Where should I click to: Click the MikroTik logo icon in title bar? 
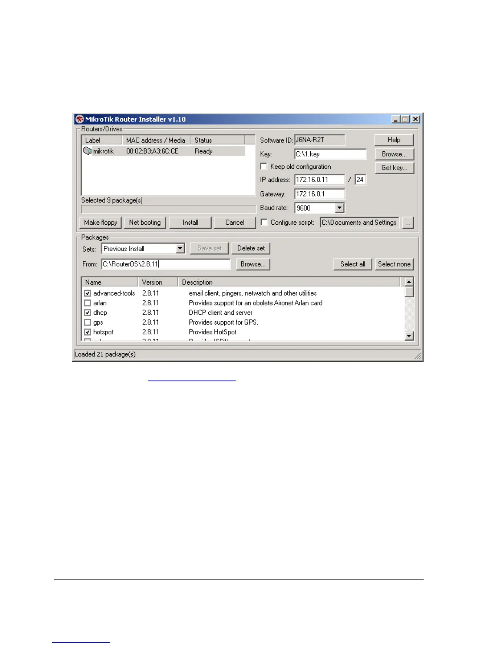[80, 119]
